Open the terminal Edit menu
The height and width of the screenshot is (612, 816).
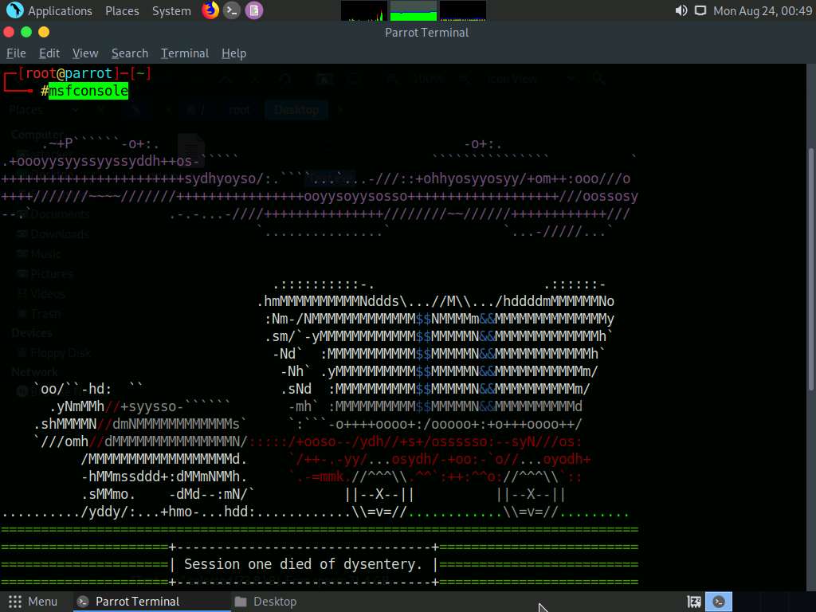49,53
